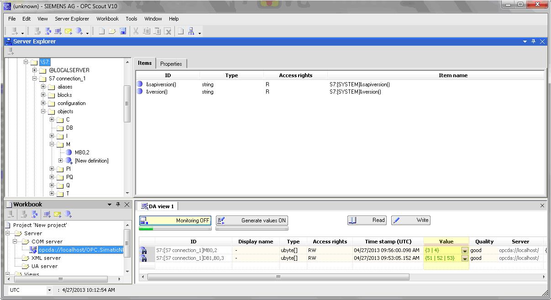This screenshot has width=551, height=300.
Task: Click the Cut scissors icon
Action: (136, 32)
